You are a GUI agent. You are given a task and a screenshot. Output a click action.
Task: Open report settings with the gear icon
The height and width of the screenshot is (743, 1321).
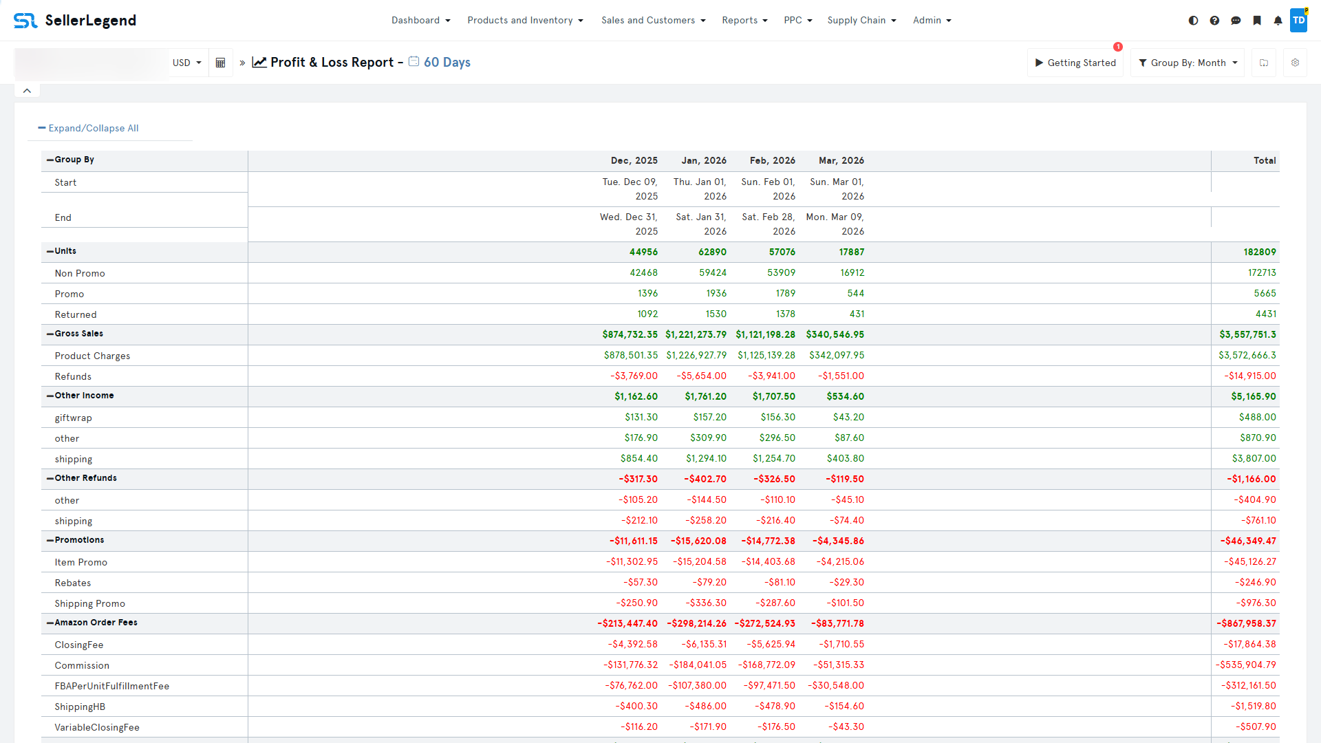(x=1295, y=63)
